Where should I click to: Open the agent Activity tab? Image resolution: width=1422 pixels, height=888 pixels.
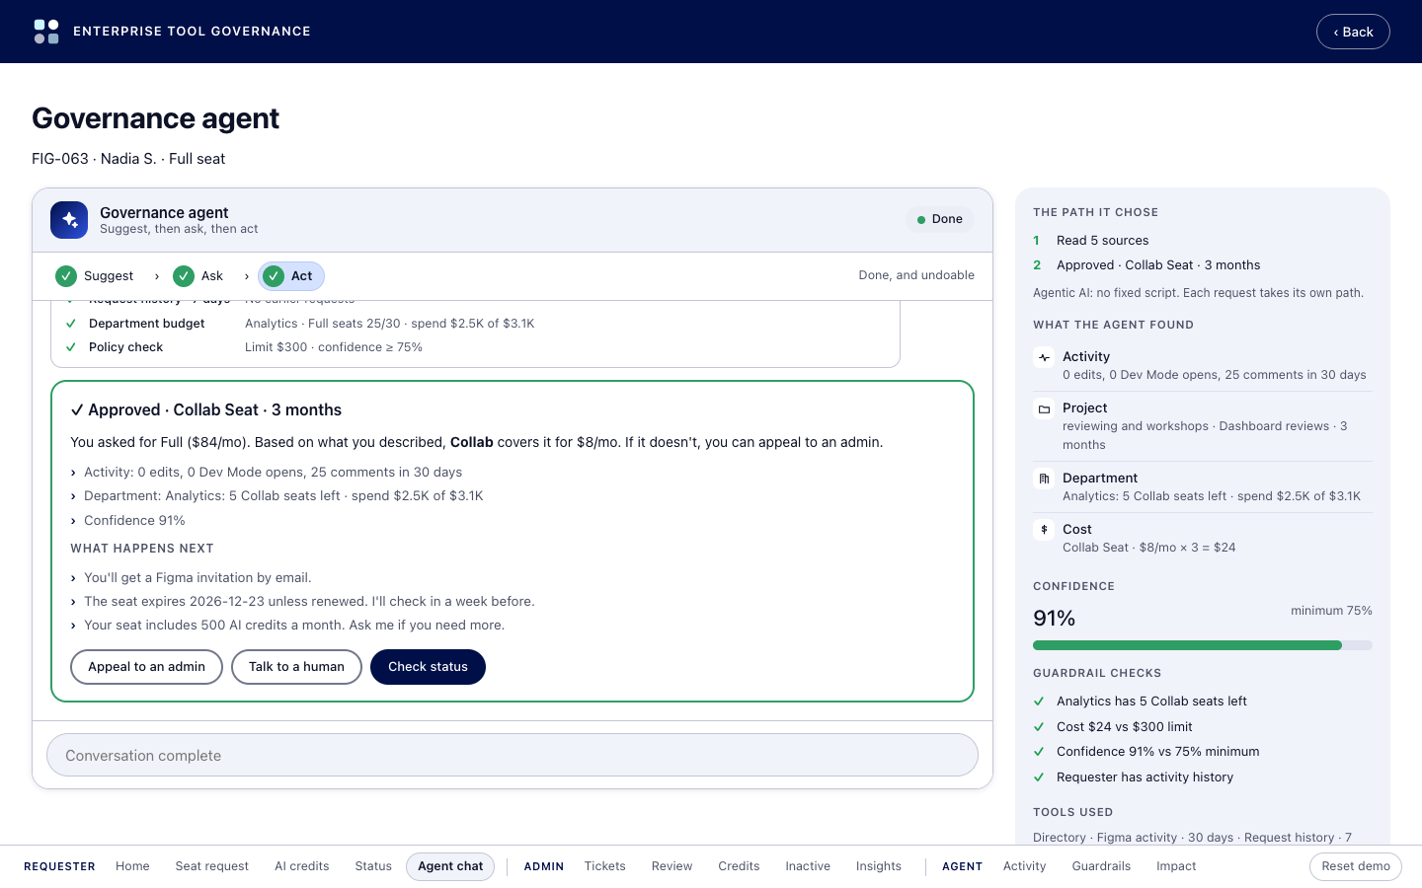click(1024, 866)
